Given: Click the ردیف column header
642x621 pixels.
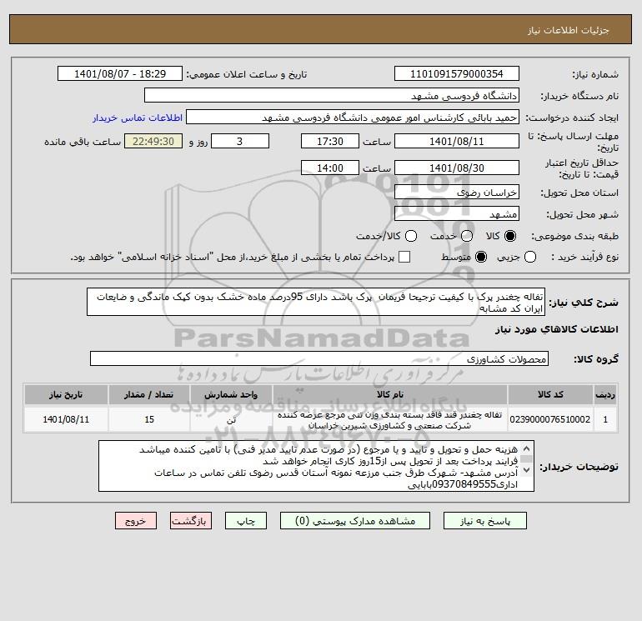Looking at the screenshot, I should click(x=605, y=394).
